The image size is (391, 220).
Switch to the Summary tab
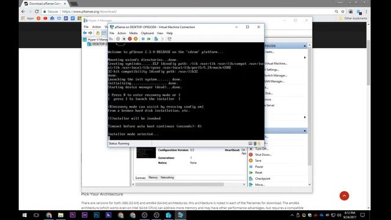coord(141,178)
